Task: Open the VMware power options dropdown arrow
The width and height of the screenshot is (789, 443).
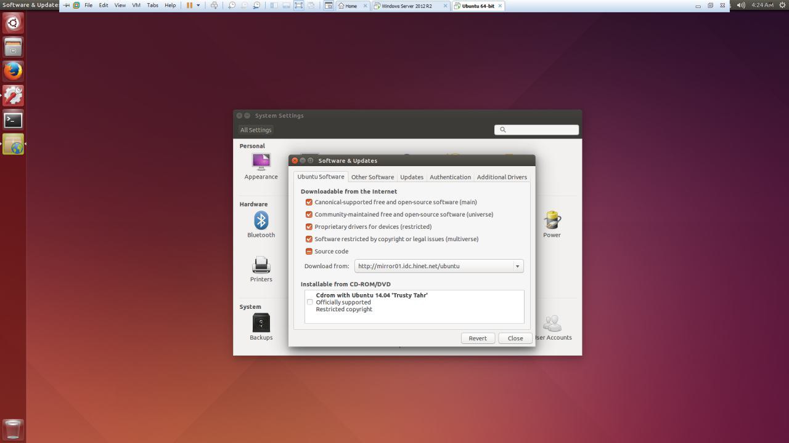Action: (198, 6)
